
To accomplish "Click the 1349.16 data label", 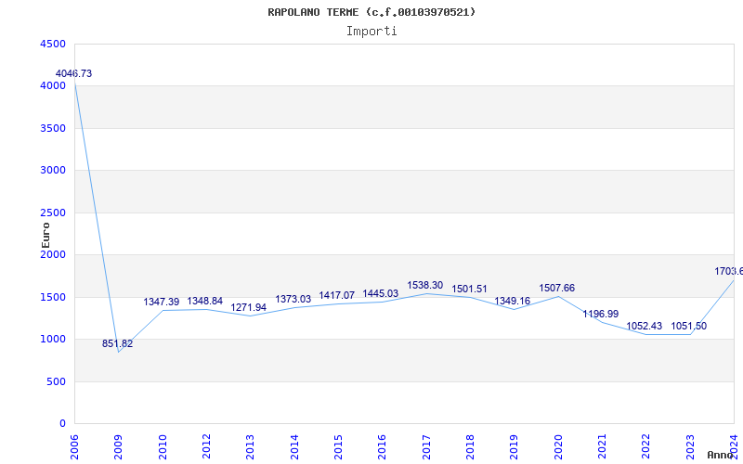I will pos(513,301).
